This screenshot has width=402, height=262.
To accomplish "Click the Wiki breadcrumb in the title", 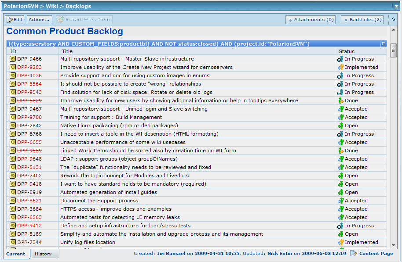I will click(x=52, y=6).
